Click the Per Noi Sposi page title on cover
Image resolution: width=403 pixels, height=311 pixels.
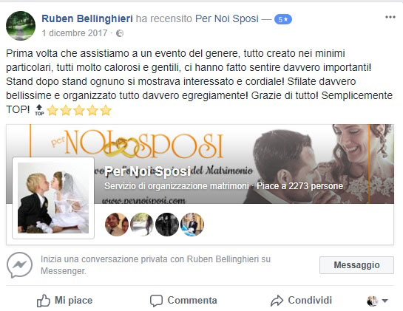point(148,171)
